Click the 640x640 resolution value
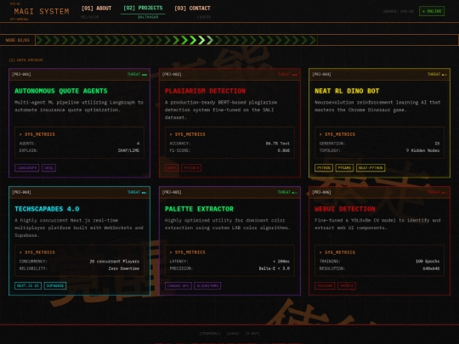Screen dimensions: 459x344 (431, 268)
